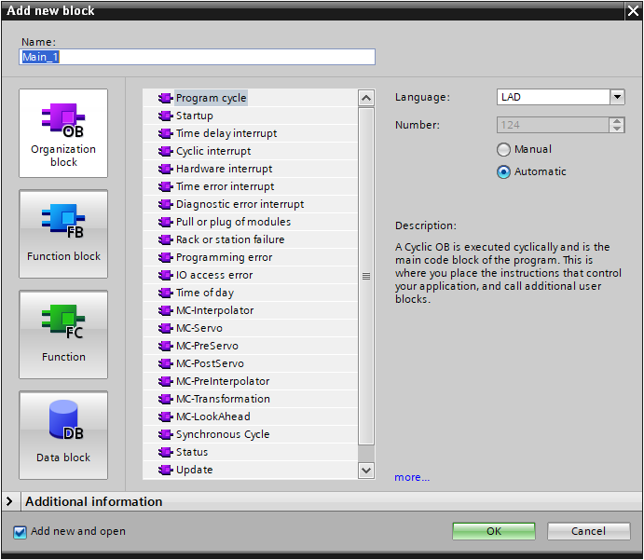Click the list scrollbar up arrow
644x560 pixels.
tap(366, 98)
